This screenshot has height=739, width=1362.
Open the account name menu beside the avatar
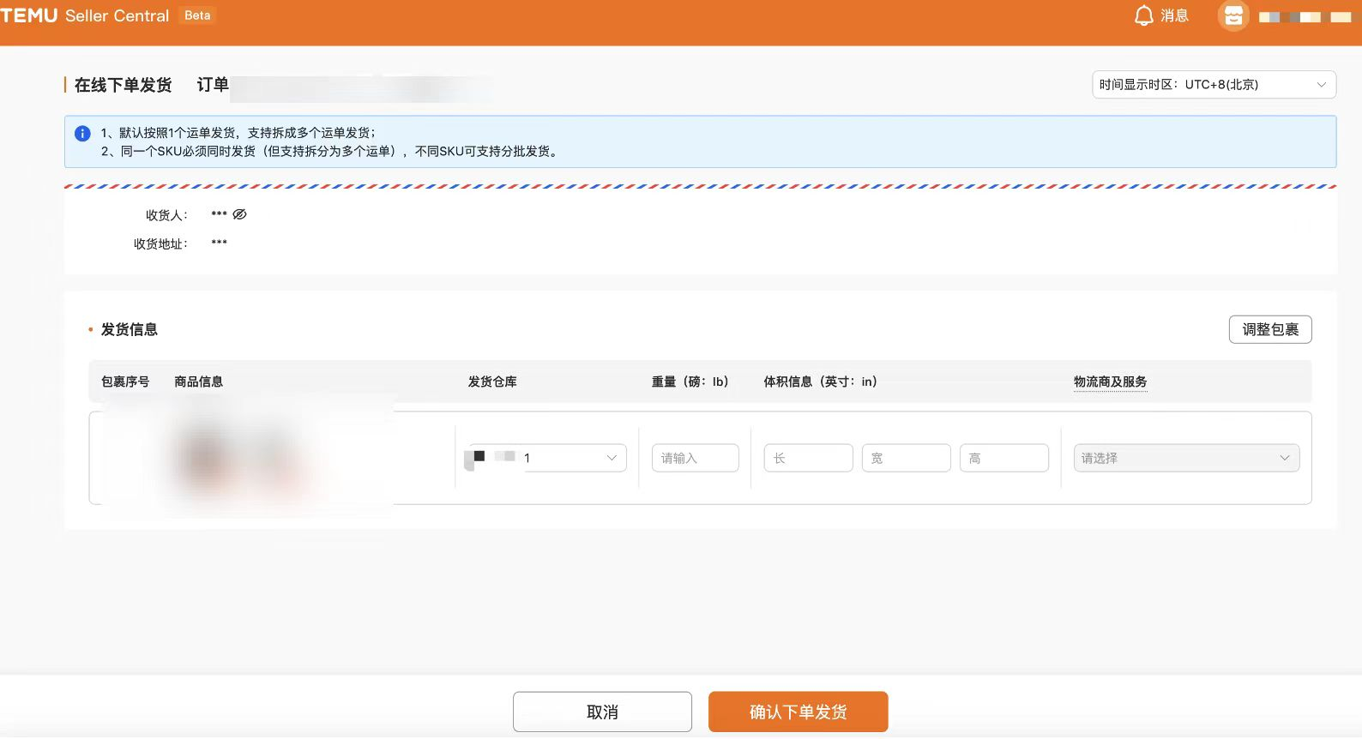[x=1305, y=17]
